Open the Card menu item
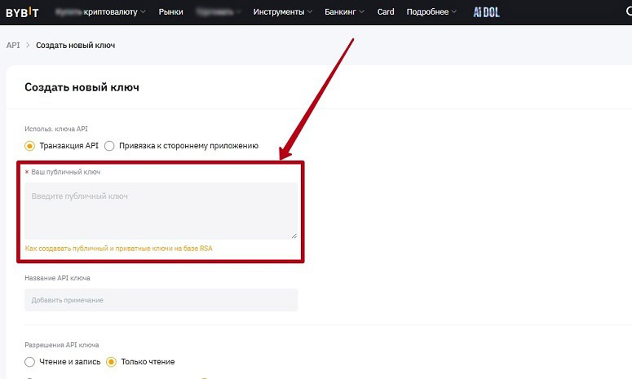This screenshot has width=632, height=379. point(386,12)
